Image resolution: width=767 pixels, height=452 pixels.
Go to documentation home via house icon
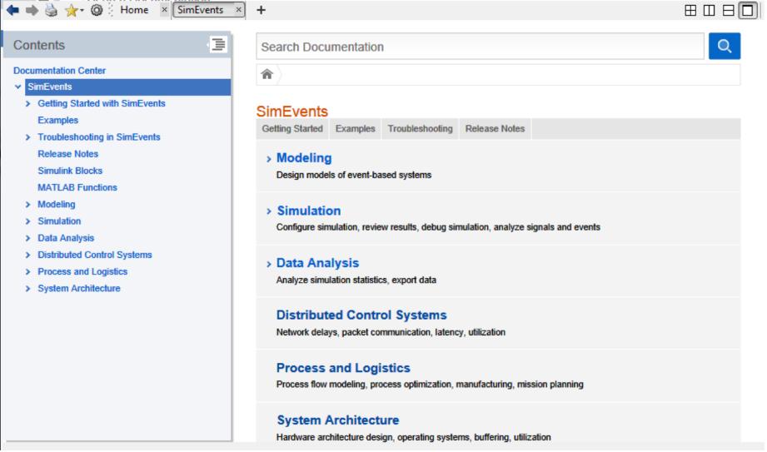tap(267, 74)
